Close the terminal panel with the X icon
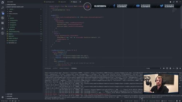This screenshot has height=102, width=182. pos(180,68)
